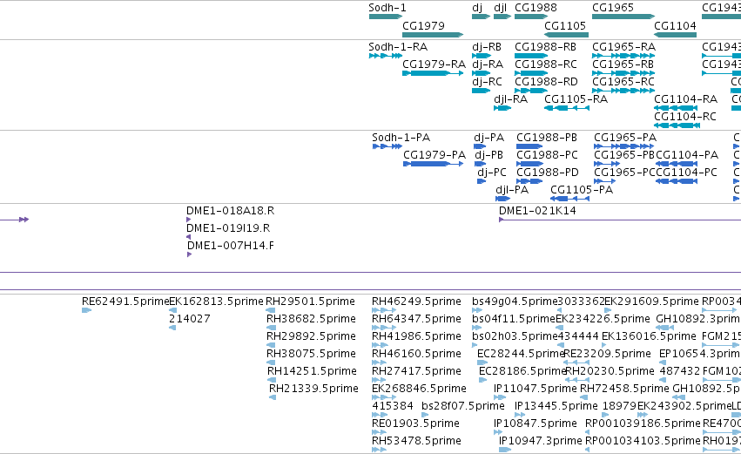Select EST RE01903.5prime

pos(380,433)
